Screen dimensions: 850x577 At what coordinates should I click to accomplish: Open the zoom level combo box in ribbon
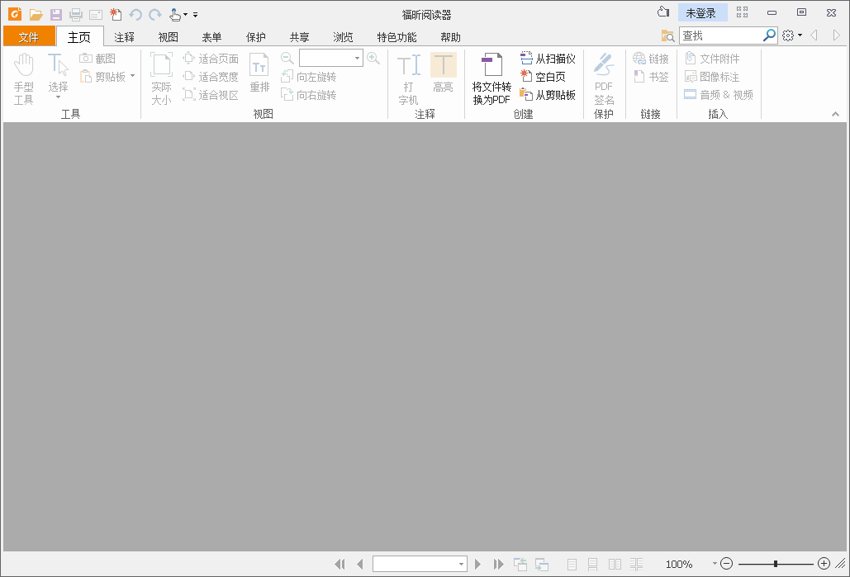tap(330, 58)
